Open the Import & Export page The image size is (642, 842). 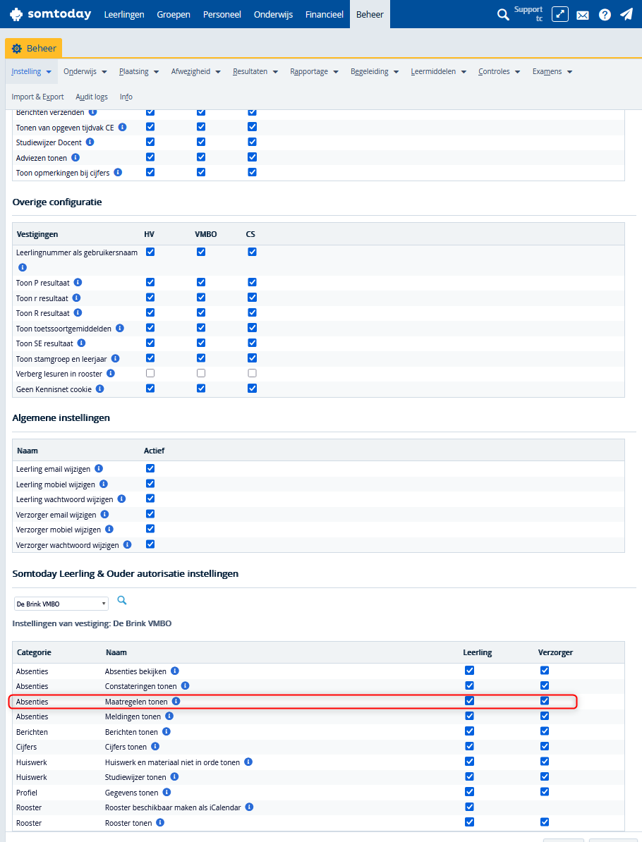click(x=38, y=97)
